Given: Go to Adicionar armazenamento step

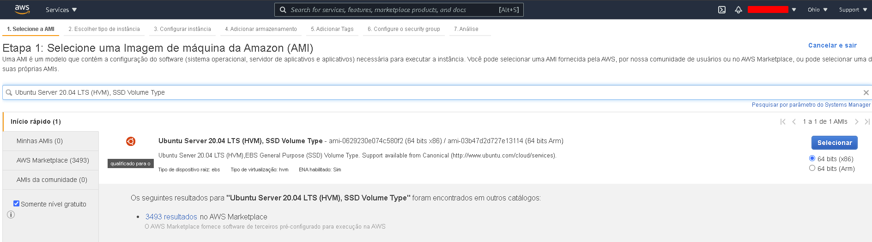Looking at the screenshot, I should [261, 29].
